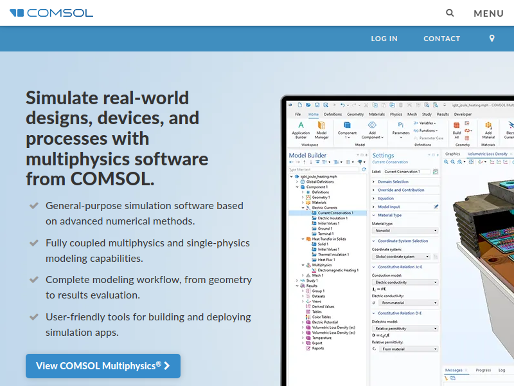
Task: Open the File menu in COMSOL ribbon
Action: (297, 115)
